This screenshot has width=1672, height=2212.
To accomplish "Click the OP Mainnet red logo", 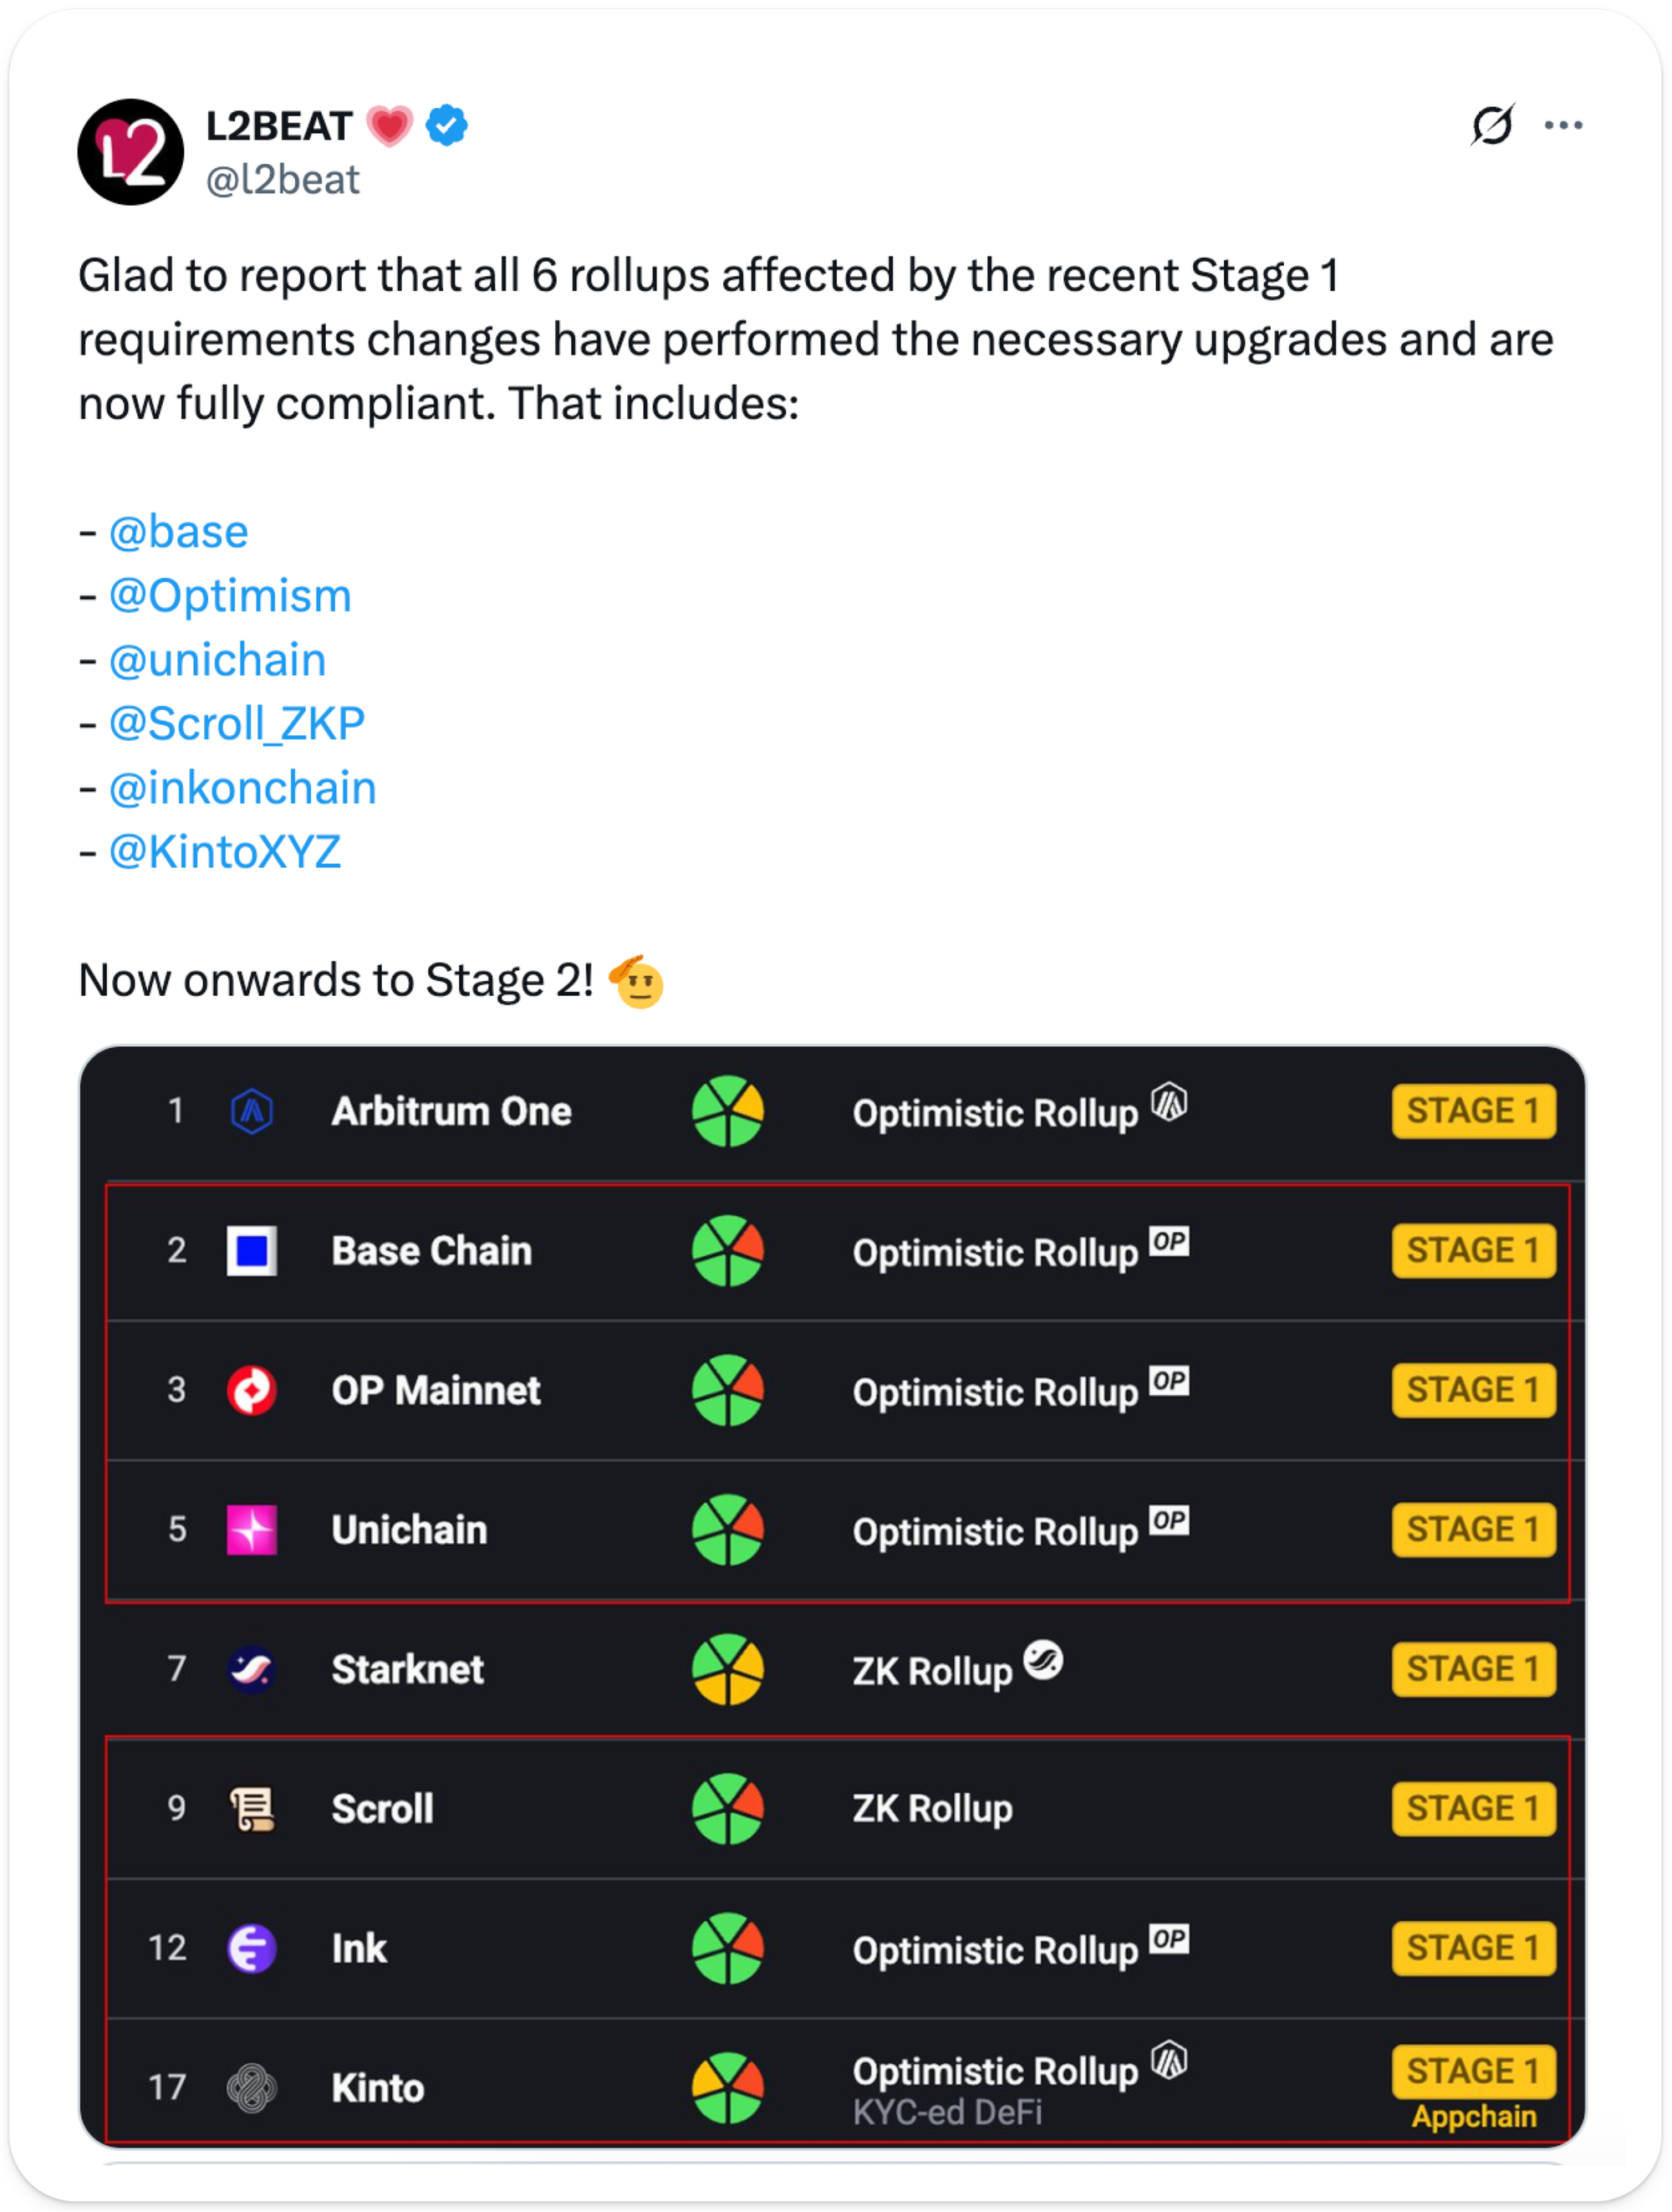I will [252, 1390].
